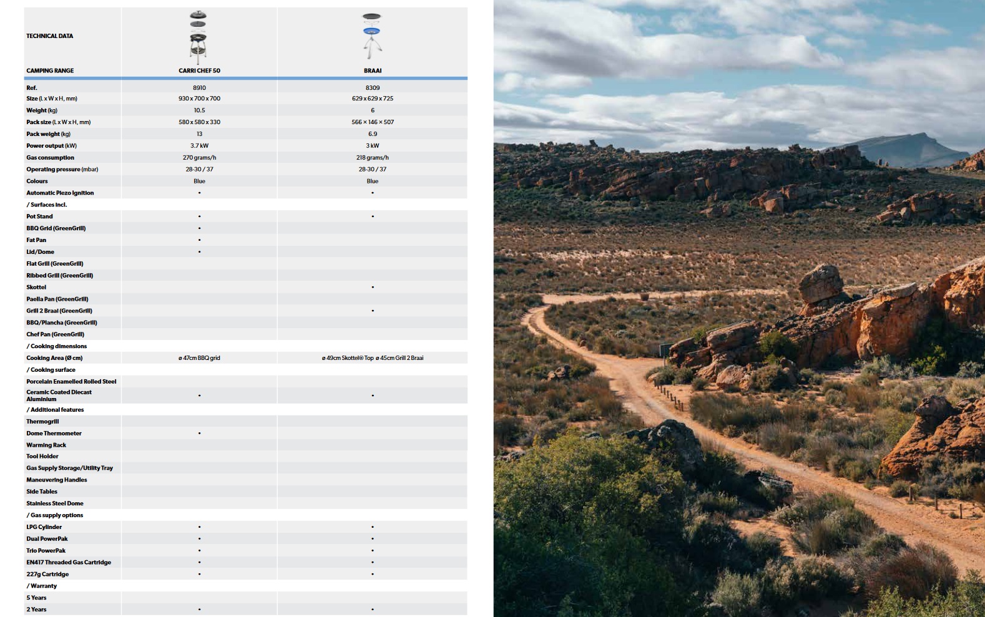Viewport: 985px width, 617px height.
Task: Select the 'CAMPING RANGE' label
Action: [x=50, y=71]
